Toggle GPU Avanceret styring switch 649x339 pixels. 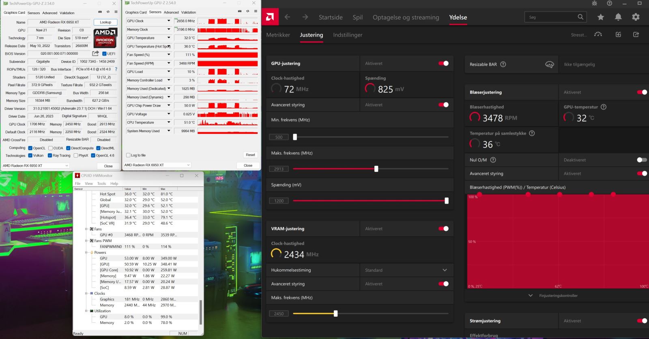coord(443,105)
